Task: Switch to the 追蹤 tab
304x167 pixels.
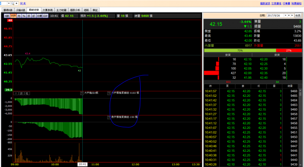Action: (x=87, y=10)
